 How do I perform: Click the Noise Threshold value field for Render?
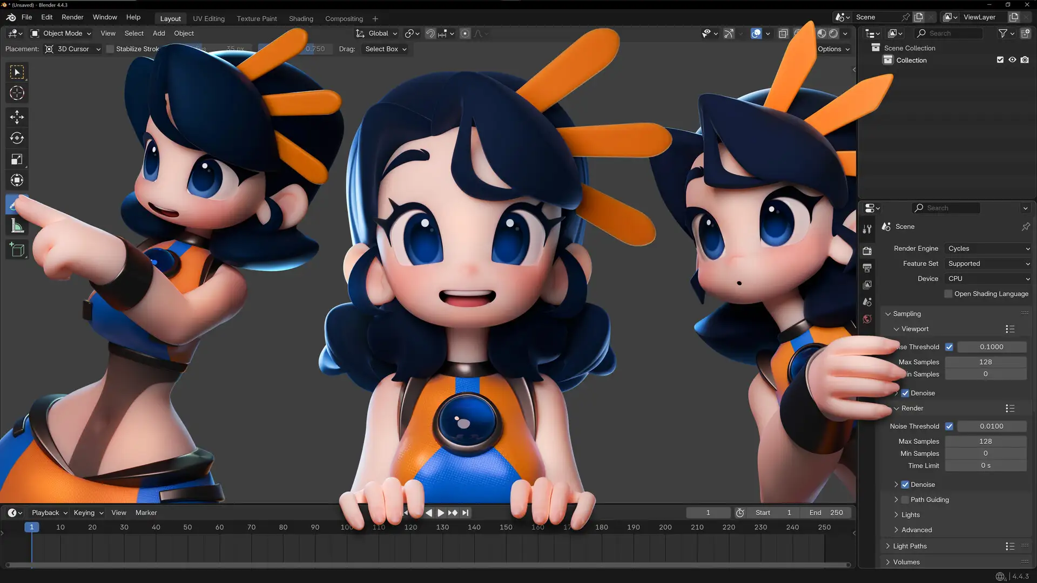[992, 426]
